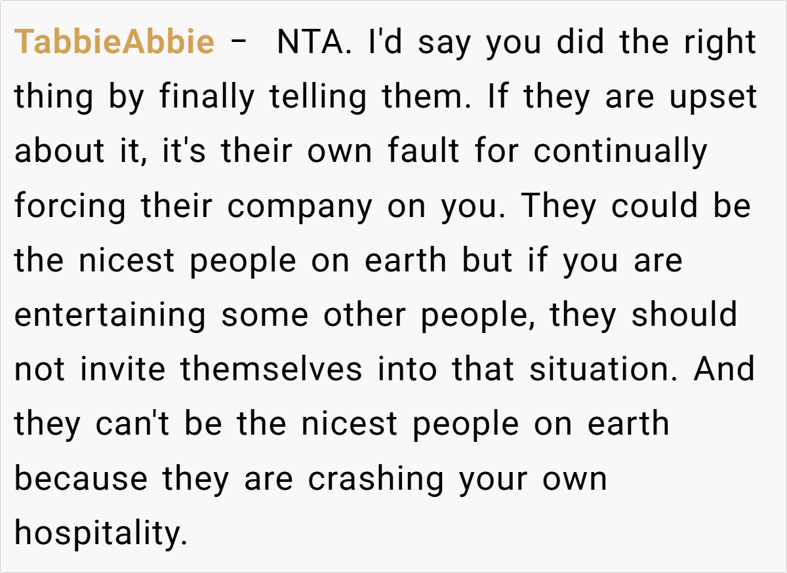Viewport: 787px width, 573px height.
Task: Click the TabbieAbbie username
Action: pos(114,43)
